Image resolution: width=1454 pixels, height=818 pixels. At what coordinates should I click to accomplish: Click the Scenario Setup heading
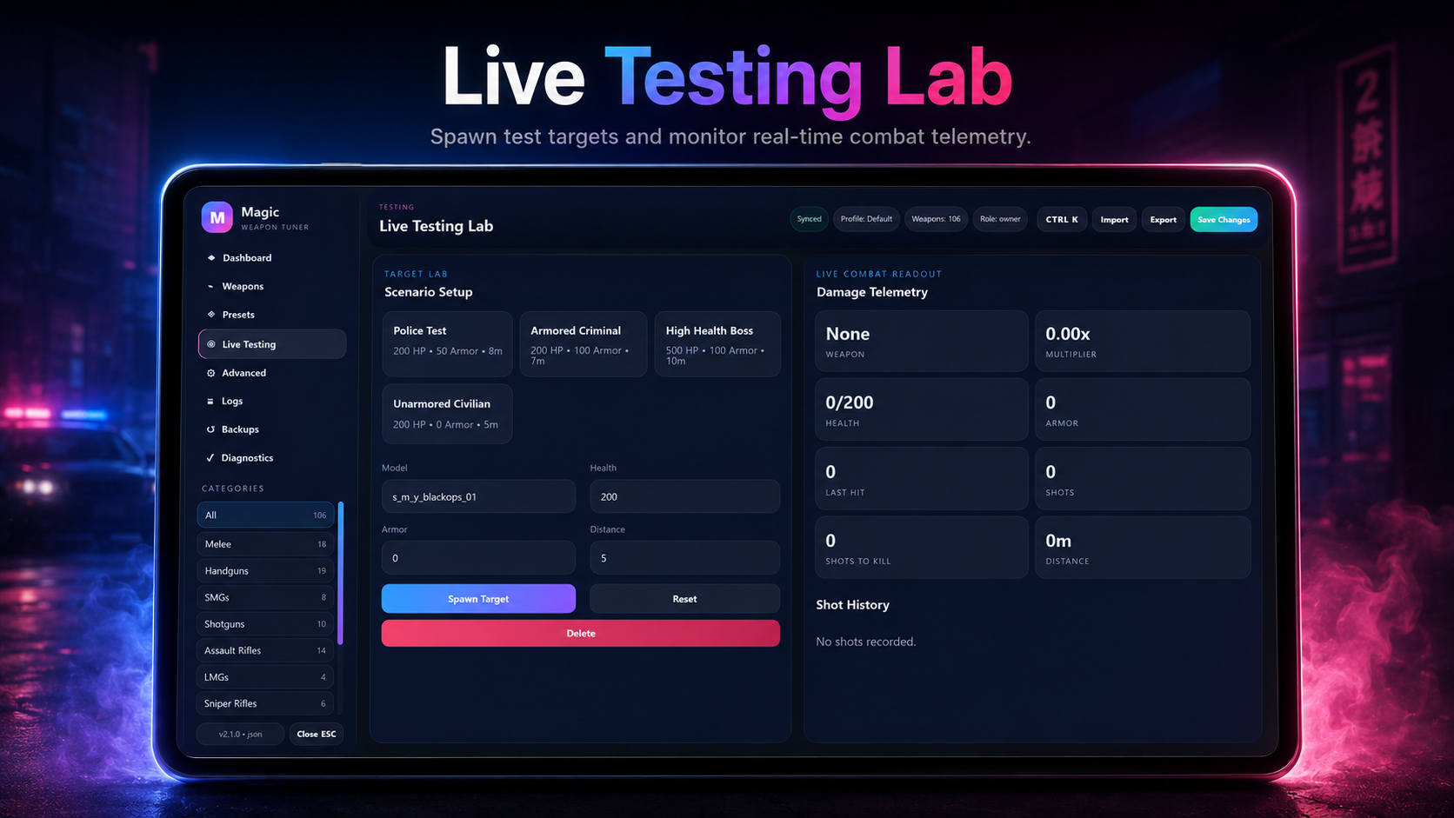point(429,292)
